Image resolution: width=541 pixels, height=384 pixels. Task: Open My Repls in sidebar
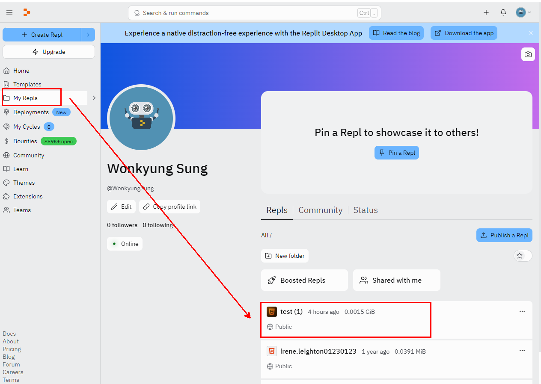[45, 98]
